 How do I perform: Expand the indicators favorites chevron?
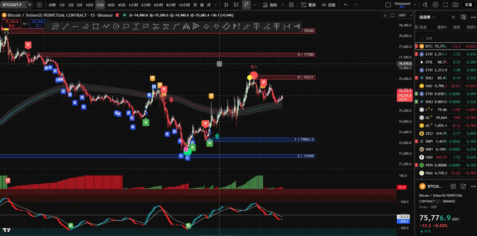[283, 5]
